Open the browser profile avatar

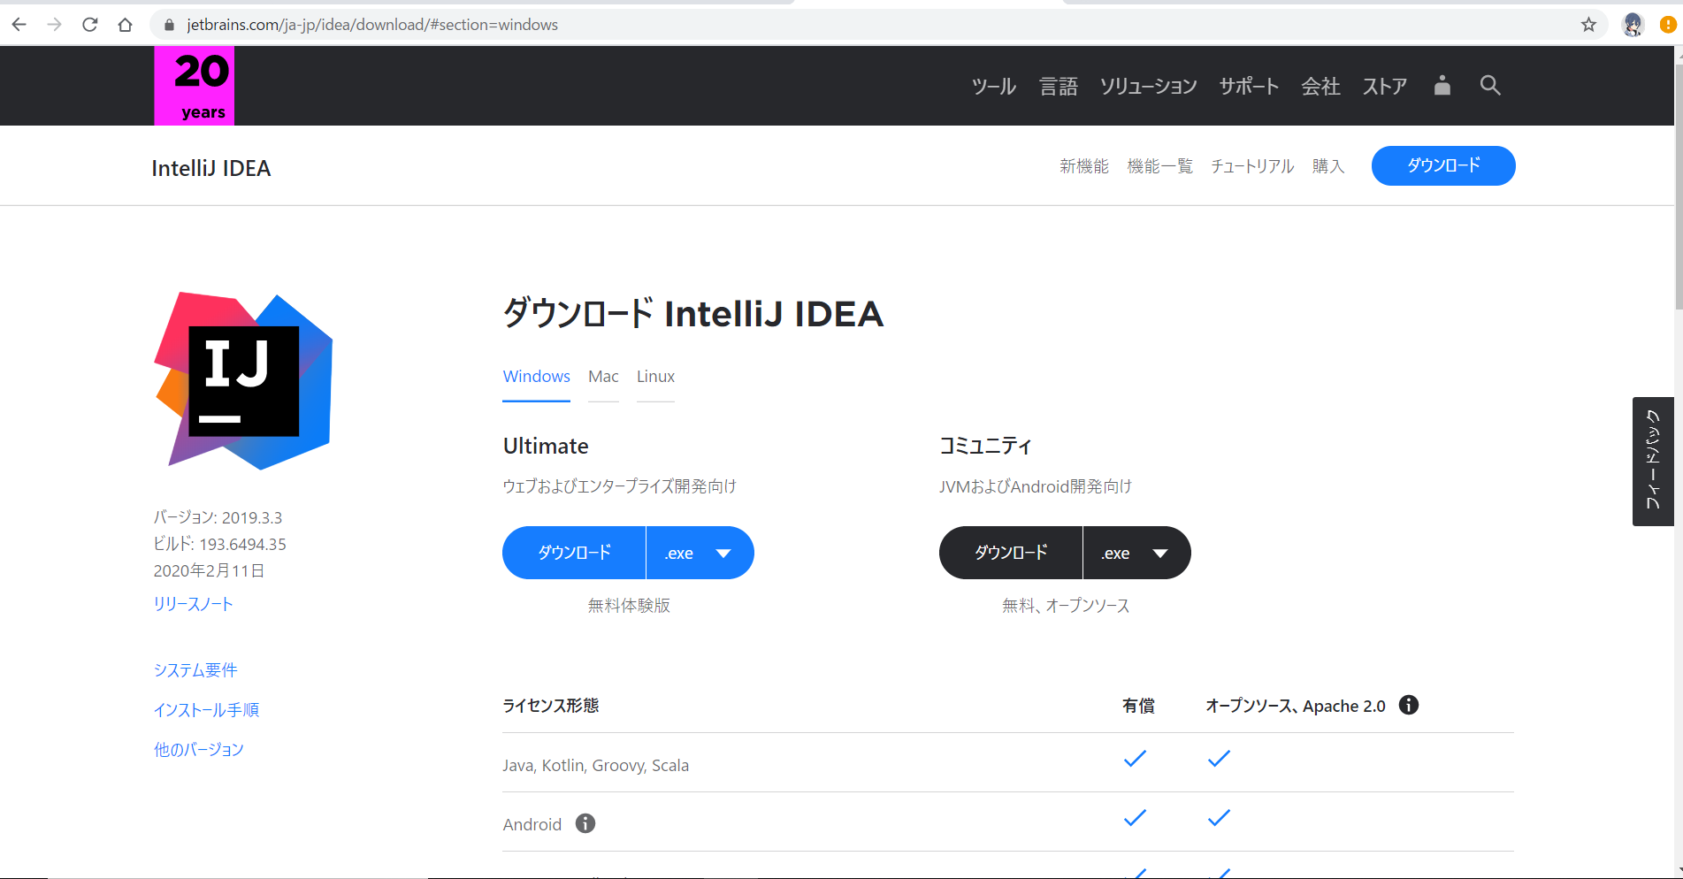1633,25
